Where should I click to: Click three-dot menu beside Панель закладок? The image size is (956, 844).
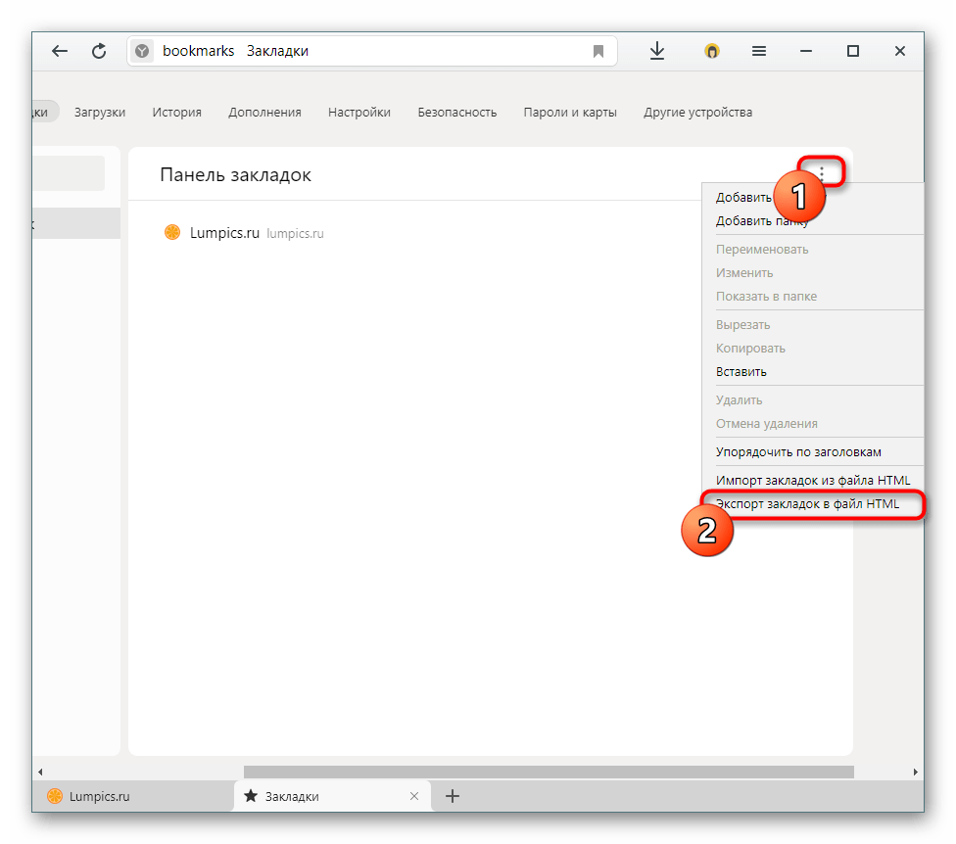coord(822,174)
